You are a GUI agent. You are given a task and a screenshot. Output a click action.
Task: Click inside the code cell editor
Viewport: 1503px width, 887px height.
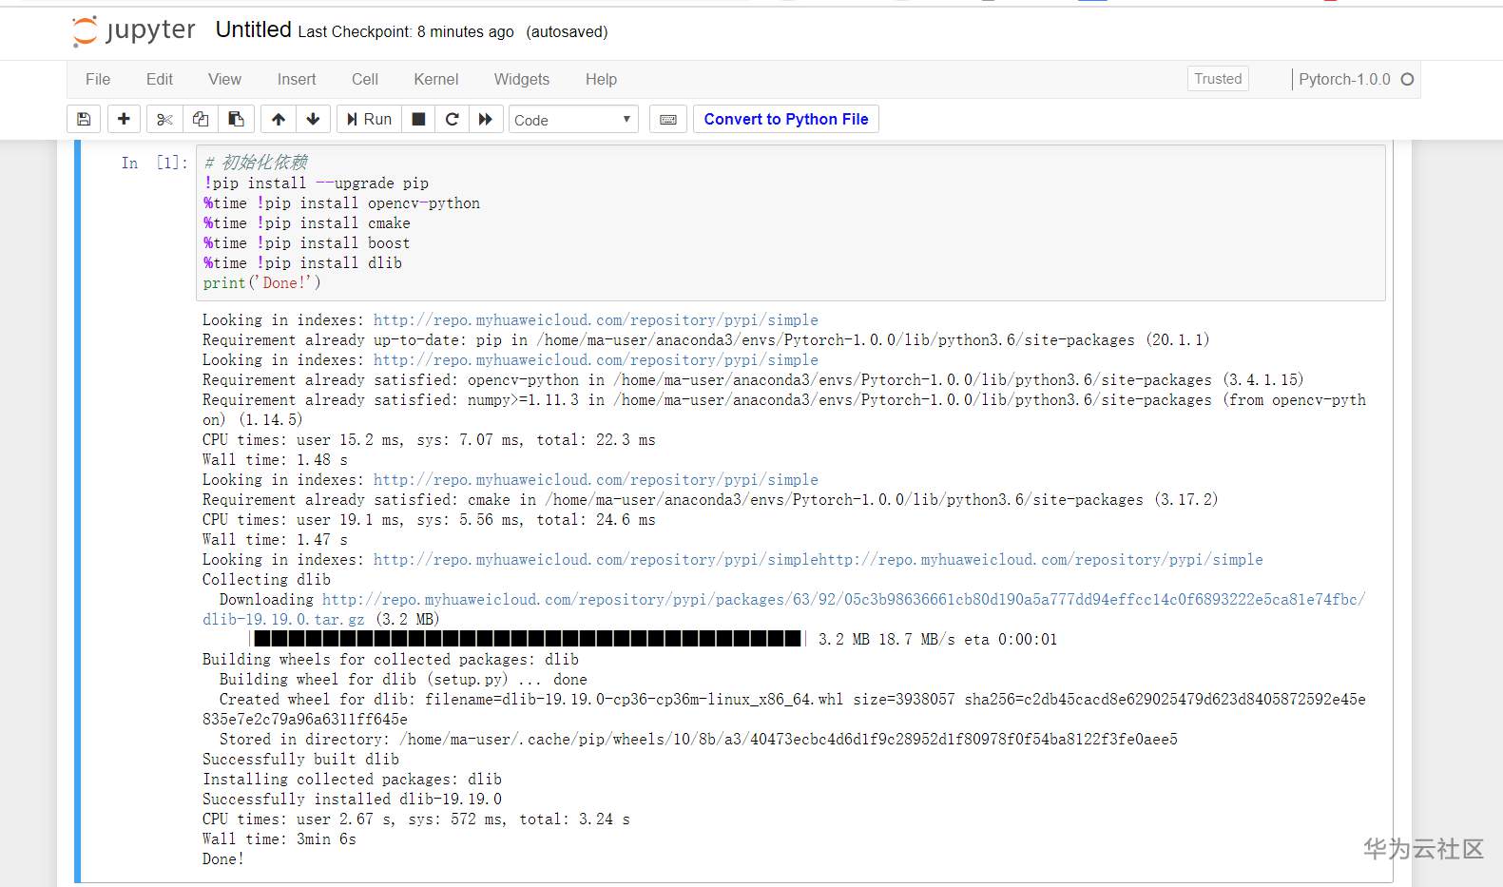790,223
